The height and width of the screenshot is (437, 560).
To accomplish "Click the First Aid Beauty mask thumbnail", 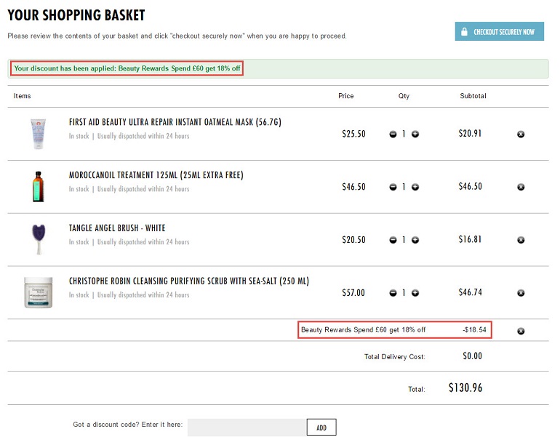I will (39, 134).
